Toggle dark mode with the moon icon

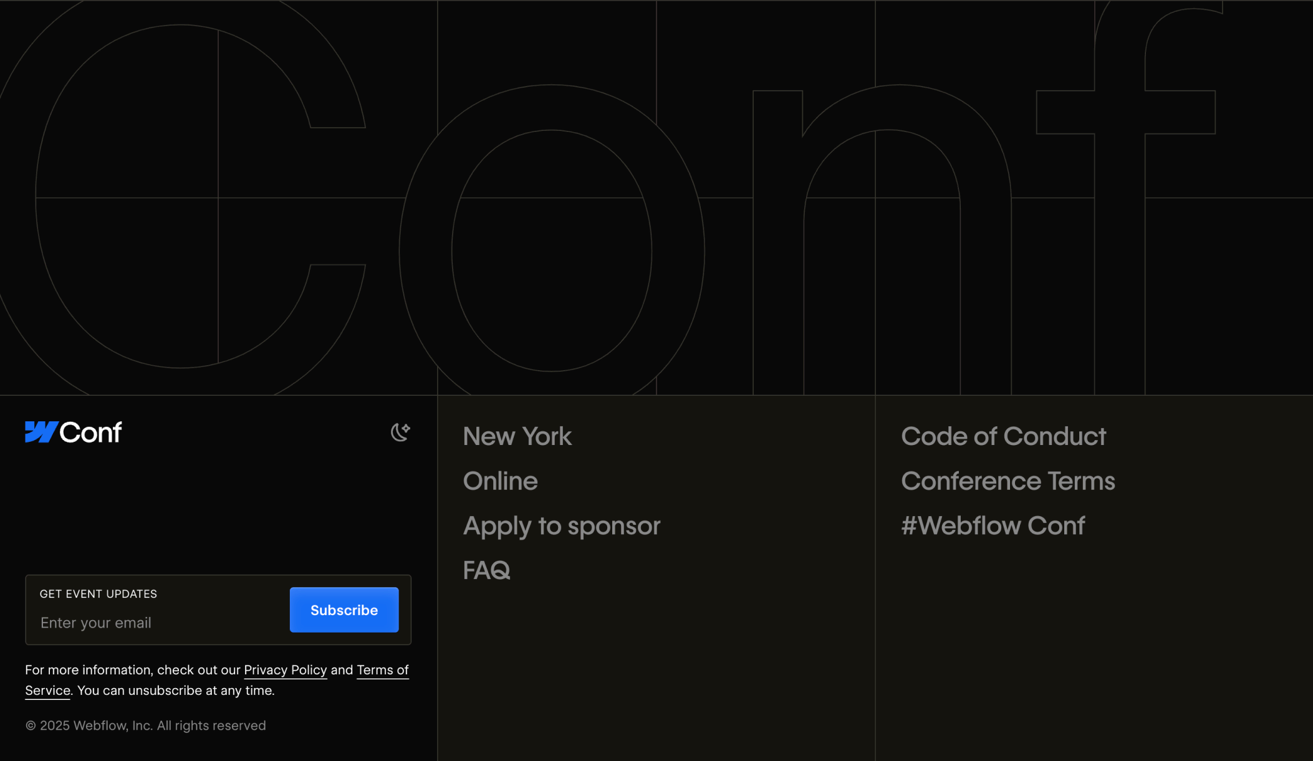400,432
